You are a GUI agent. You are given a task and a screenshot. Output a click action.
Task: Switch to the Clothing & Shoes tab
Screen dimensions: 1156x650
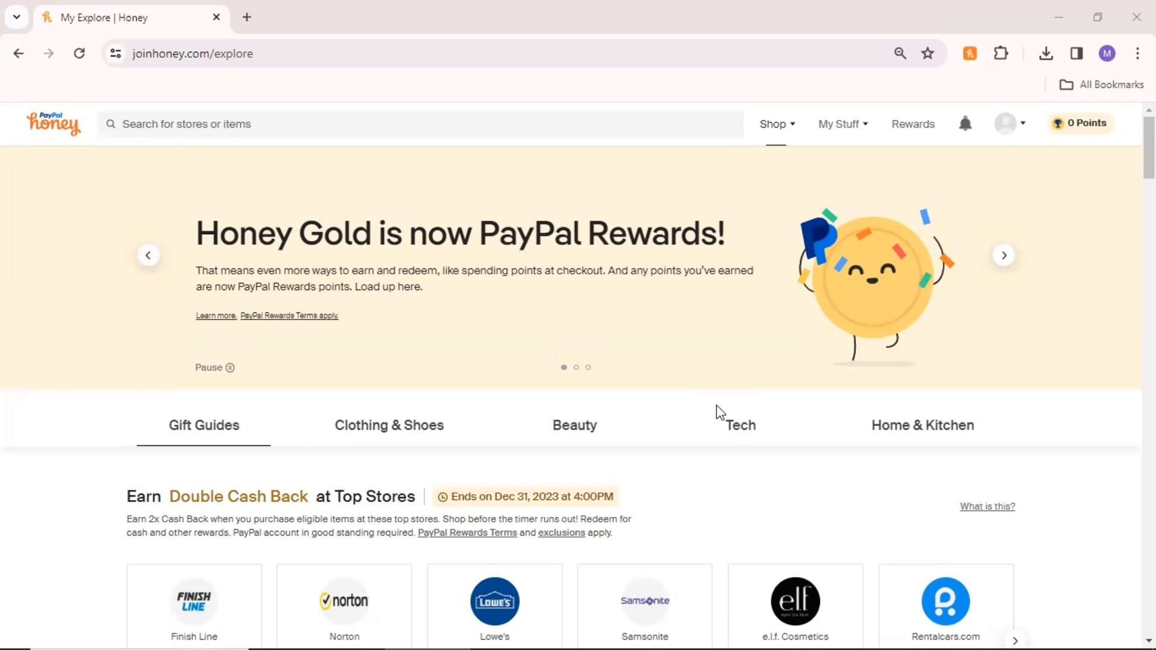389,425
